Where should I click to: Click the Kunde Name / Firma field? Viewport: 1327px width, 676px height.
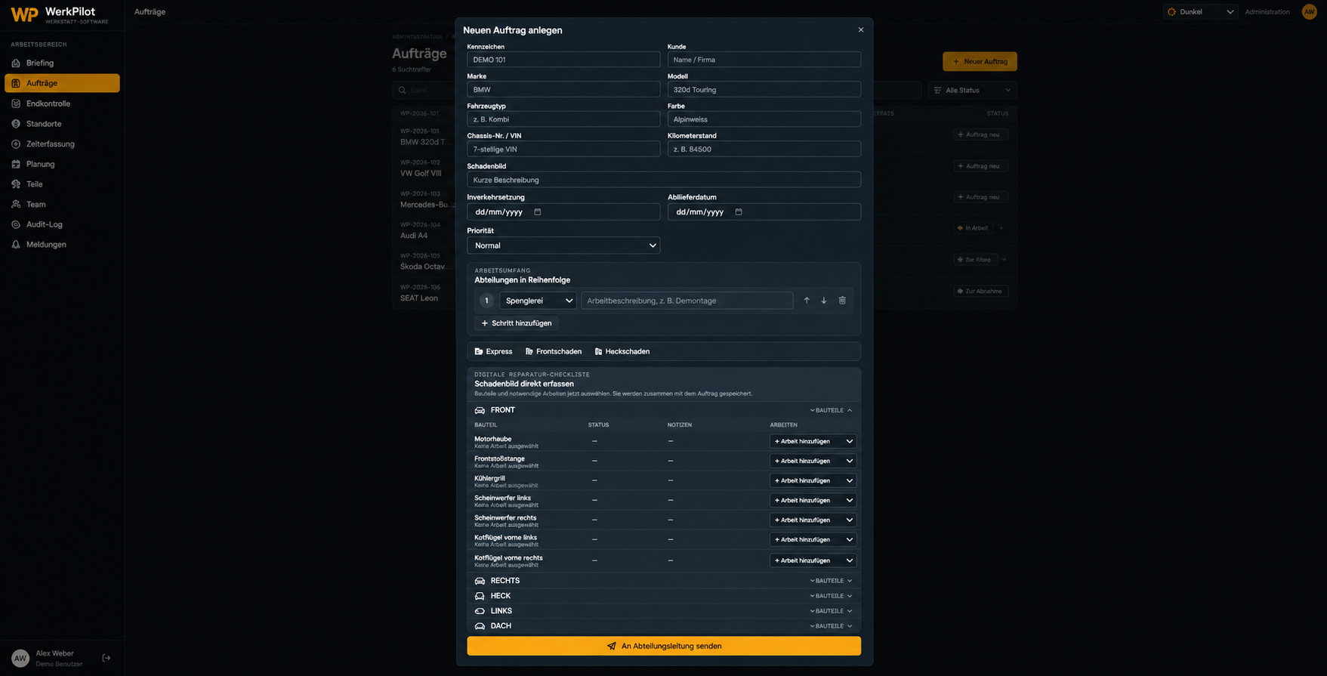click(764, 60)
